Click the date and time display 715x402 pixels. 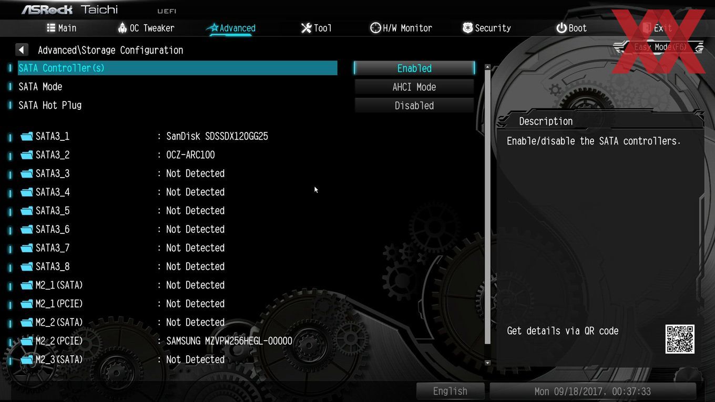click(x=593, y=391)
